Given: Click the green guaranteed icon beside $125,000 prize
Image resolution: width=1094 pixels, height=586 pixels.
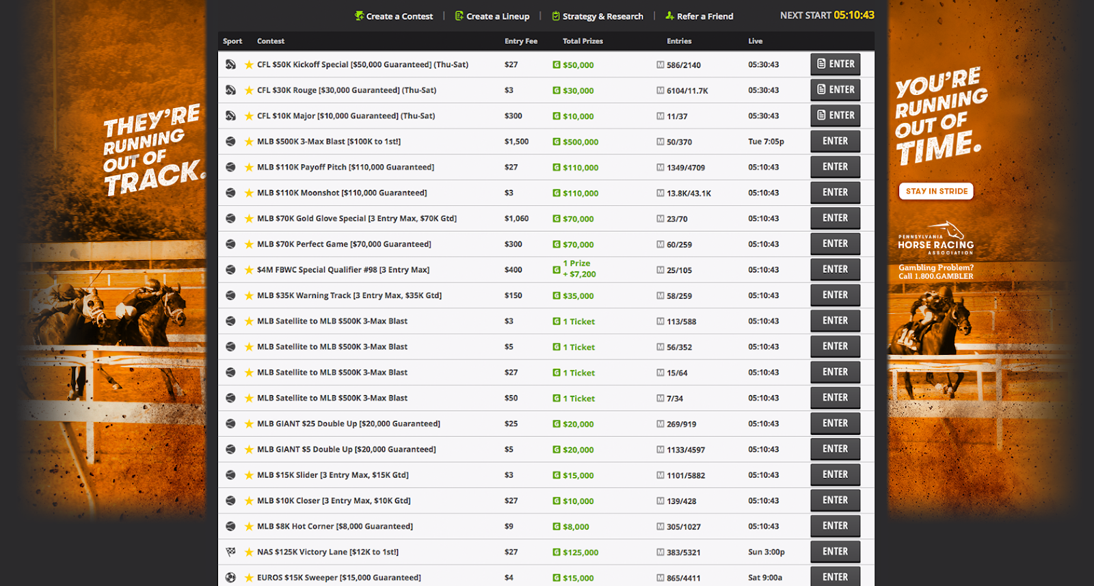Looking at the screenshot, I should coord(557,552).
